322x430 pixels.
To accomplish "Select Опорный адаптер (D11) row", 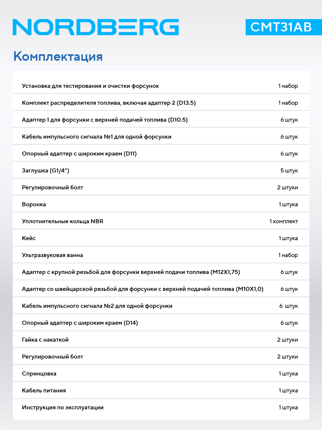I will tap(161, 154).
